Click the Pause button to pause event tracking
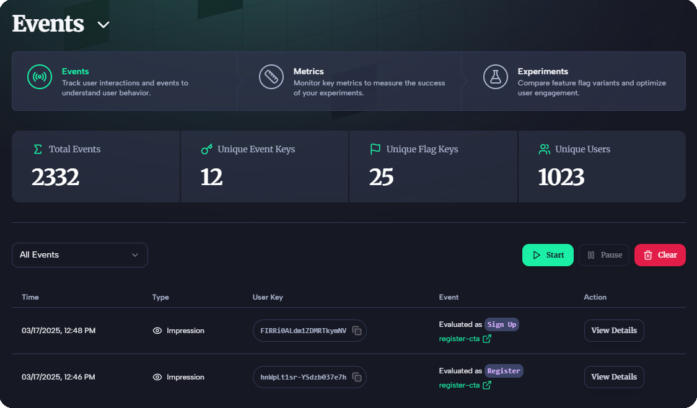Image resolution: width=697 pixels, height=408 pixels. click(603, 254)
